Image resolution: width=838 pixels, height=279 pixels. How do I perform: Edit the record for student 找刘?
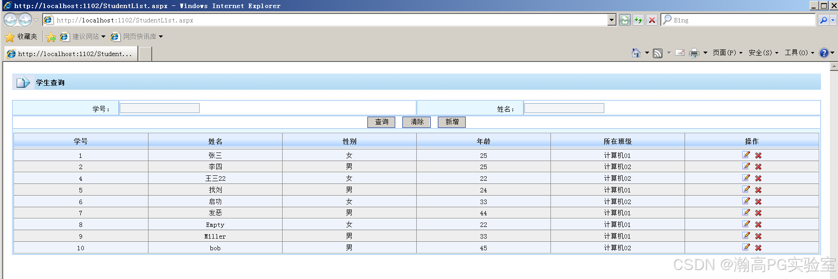click(746, 189)
